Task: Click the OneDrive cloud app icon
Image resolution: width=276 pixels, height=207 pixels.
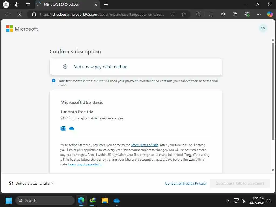Action: [72, 129]
